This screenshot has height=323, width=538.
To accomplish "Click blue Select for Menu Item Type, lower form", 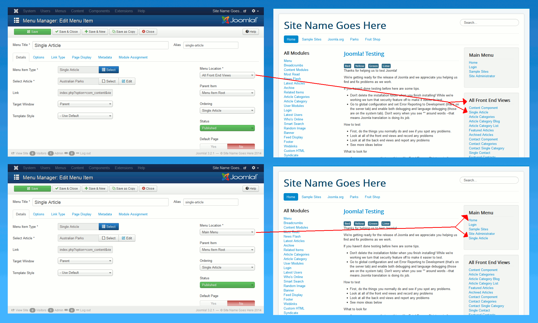I will pyautogui.click(x=109, y=227).
